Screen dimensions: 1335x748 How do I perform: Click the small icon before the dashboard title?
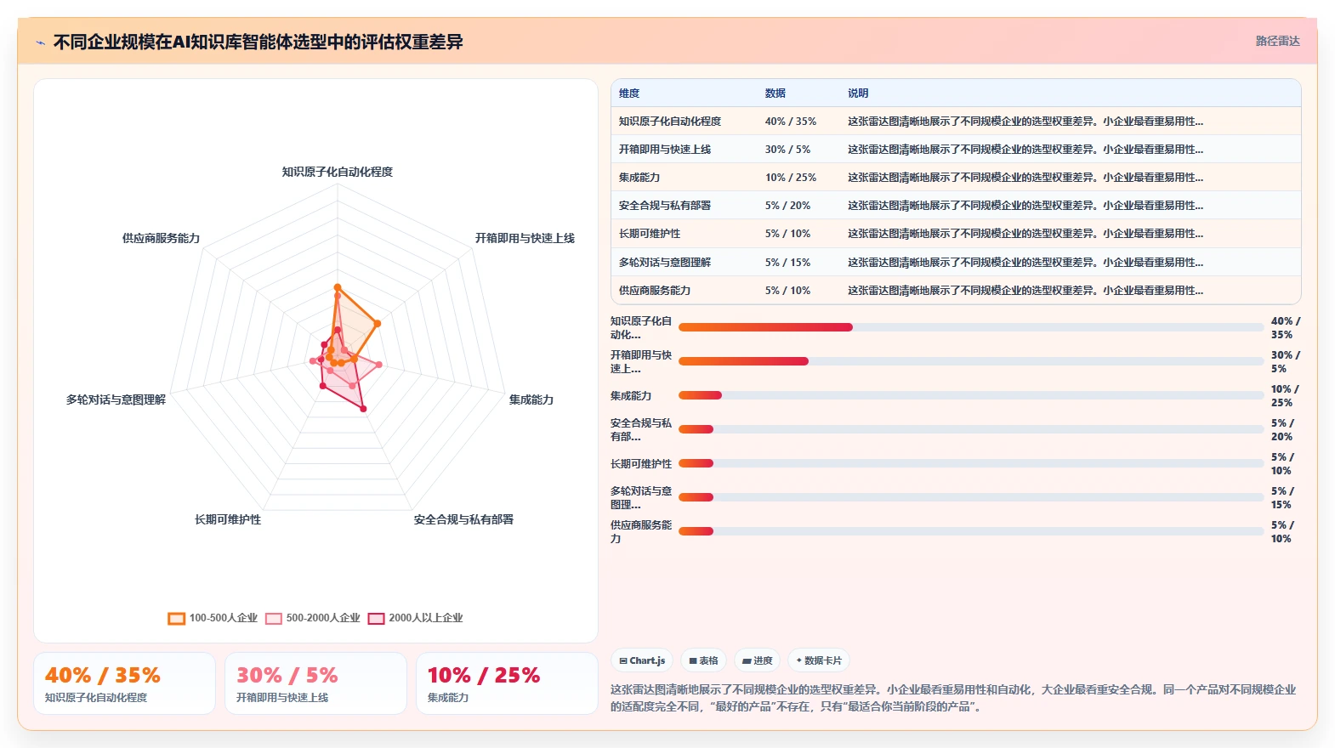click(40, 42)
